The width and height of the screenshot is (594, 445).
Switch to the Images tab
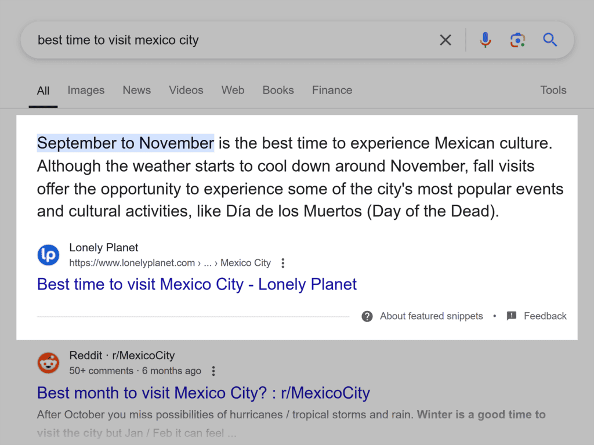point(85,90)
